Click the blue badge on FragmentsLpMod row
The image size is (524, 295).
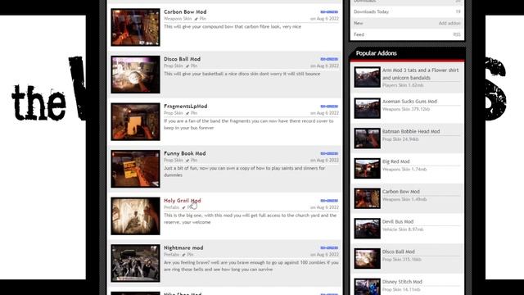pyautogui.click(x=329, y=107)
